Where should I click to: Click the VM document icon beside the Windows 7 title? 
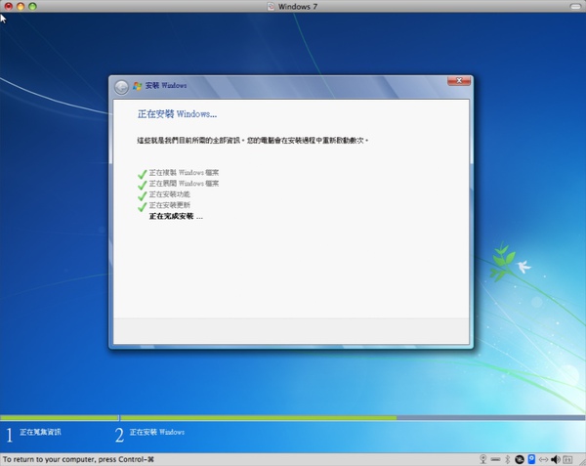(x=271, y=7)
